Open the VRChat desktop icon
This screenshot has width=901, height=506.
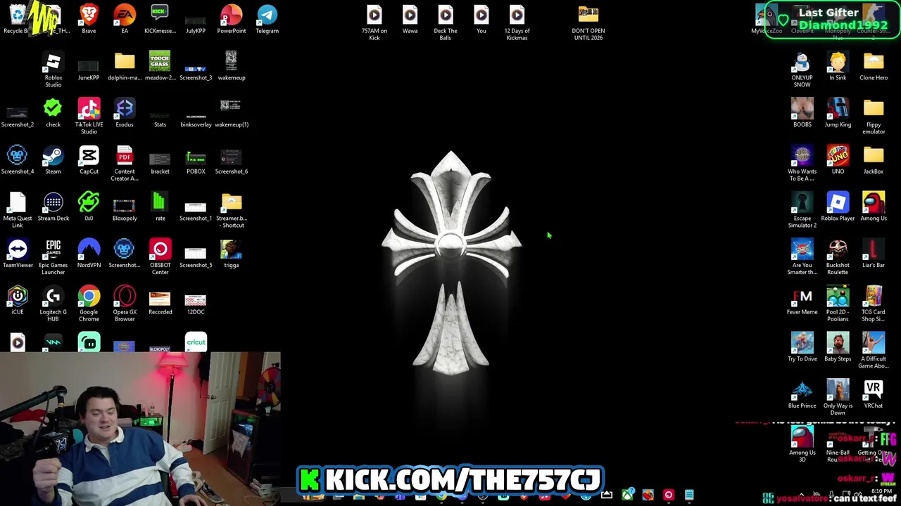point(874,394)
